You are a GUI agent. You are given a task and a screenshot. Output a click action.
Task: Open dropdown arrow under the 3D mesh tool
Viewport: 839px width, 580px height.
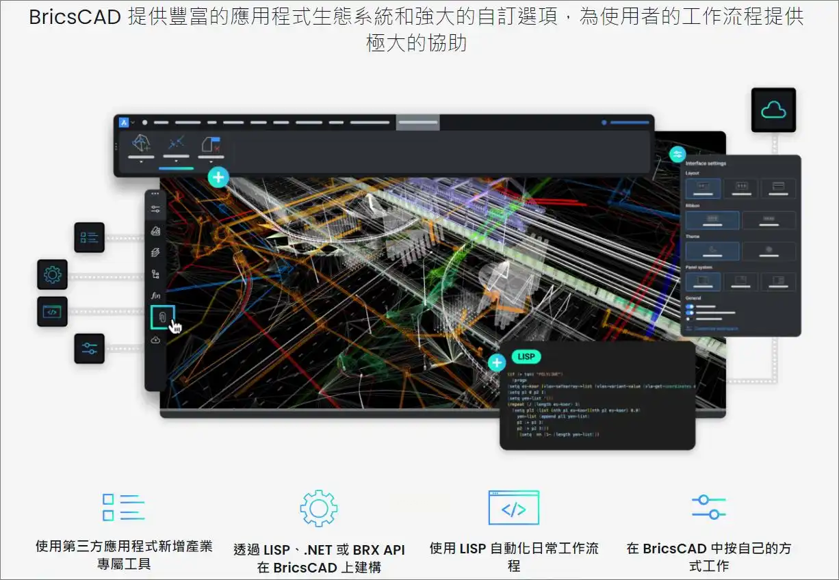tap(141, 163)
